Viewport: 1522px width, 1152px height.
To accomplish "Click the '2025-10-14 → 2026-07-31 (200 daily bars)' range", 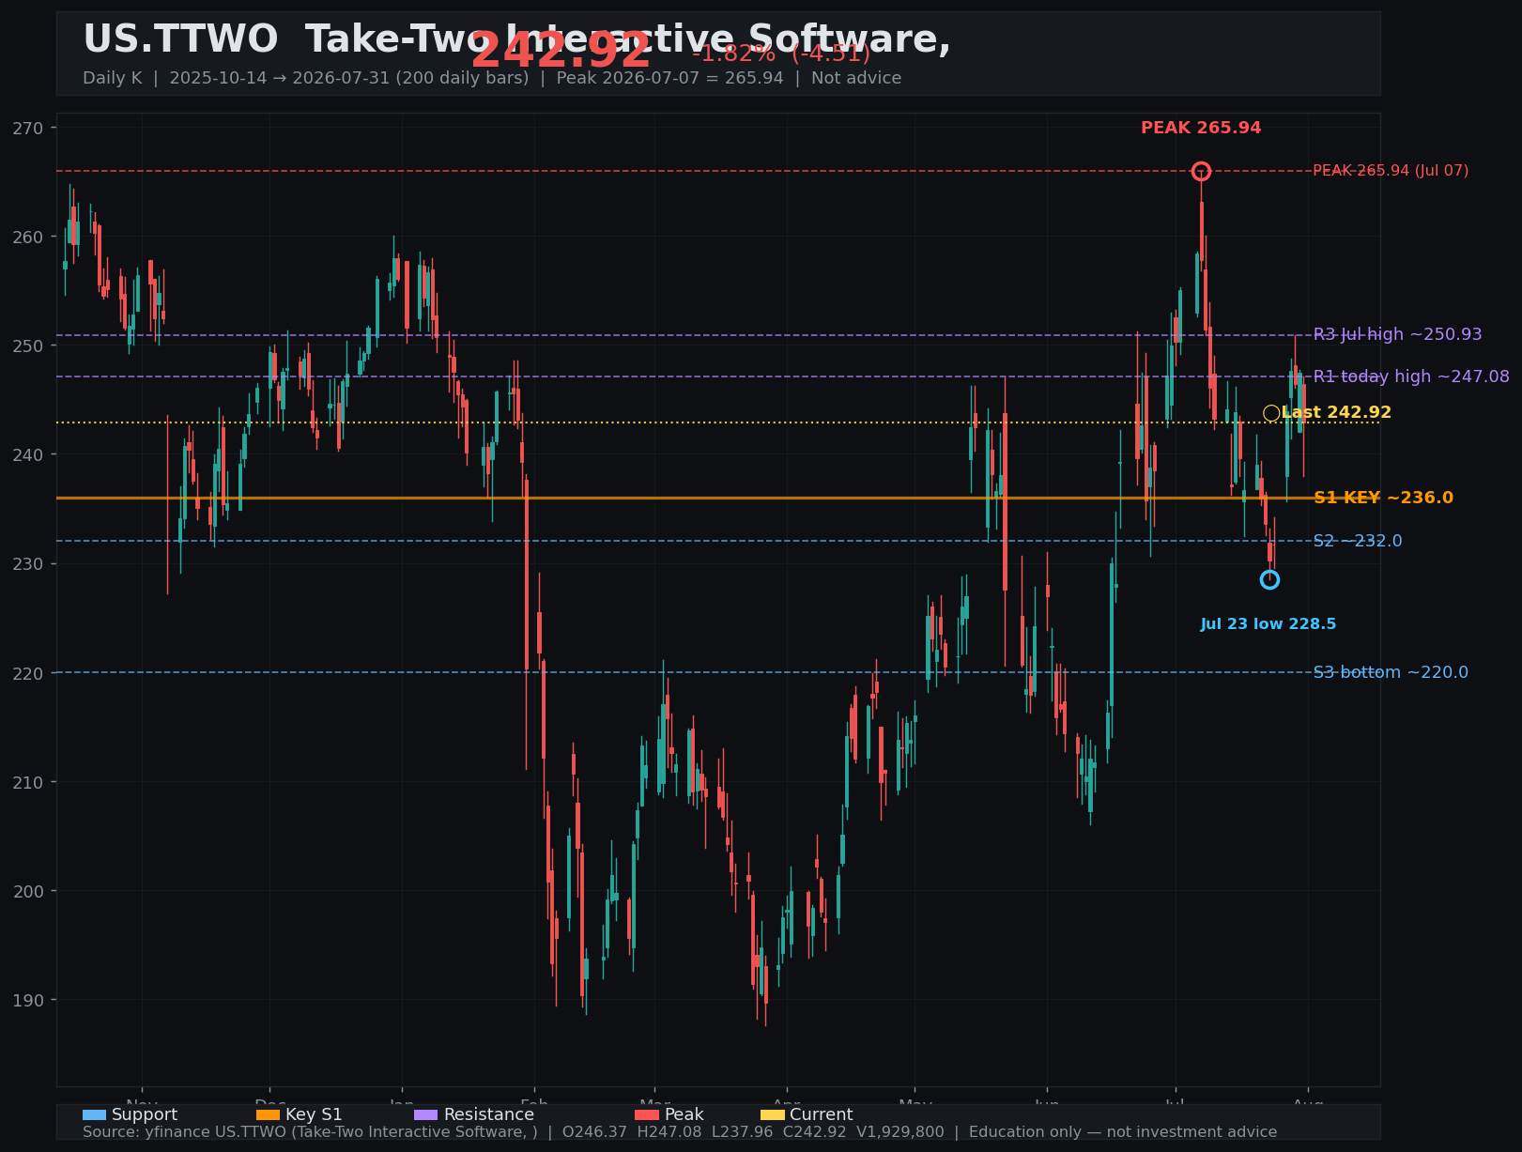I will pyautogui.click(x=349, y=78).
